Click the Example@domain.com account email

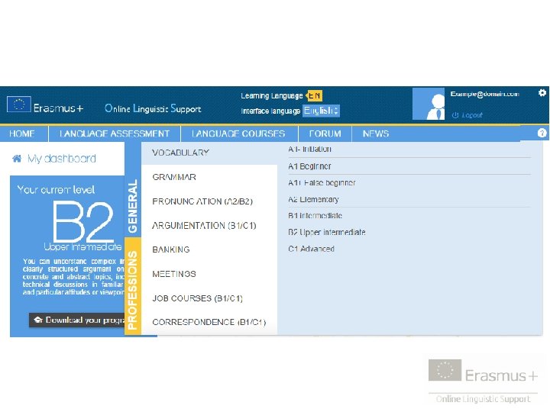(x=485, y=94)
